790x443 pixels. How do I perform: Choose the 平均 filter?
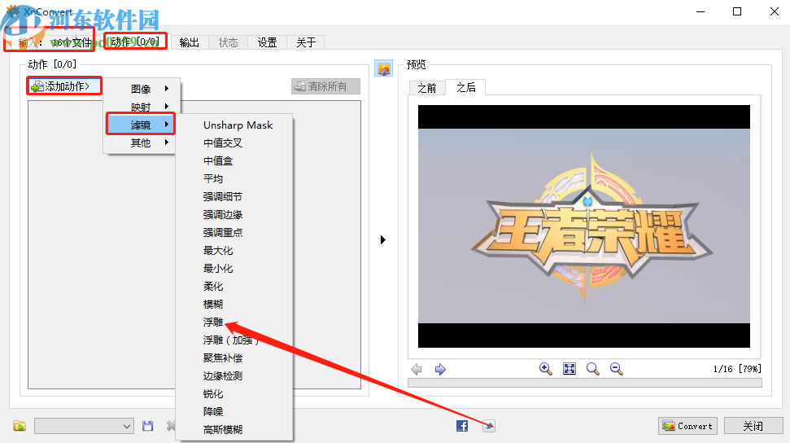point(212,178)
